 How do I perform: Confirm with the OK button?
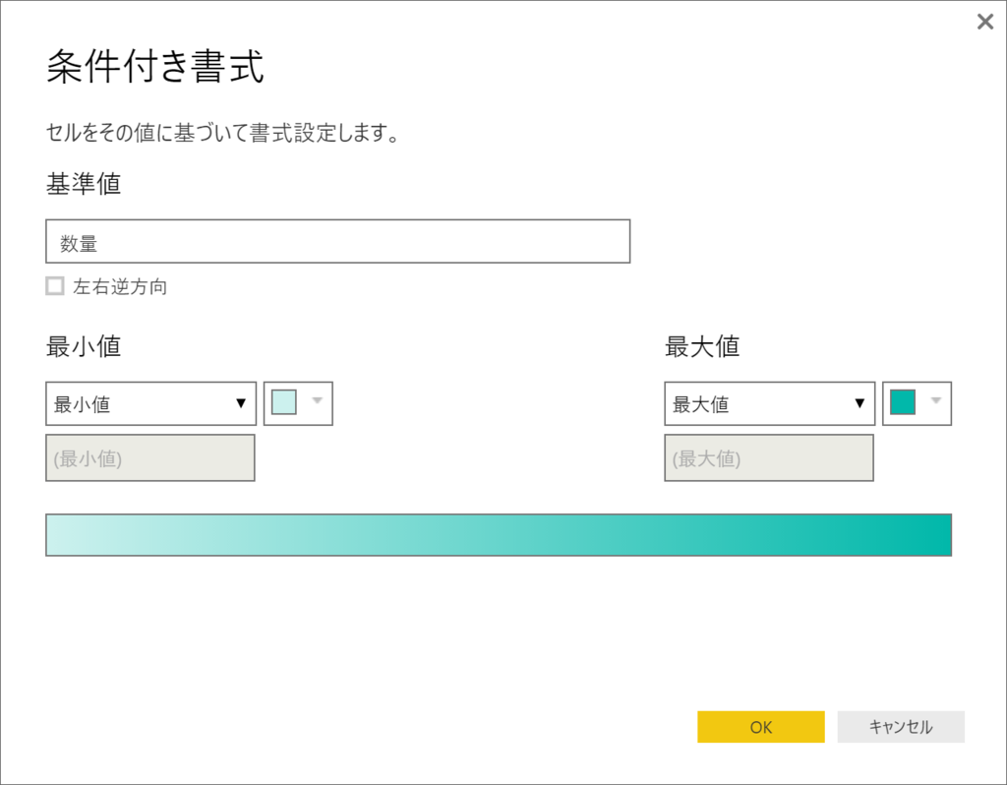(x=761, y=727)
